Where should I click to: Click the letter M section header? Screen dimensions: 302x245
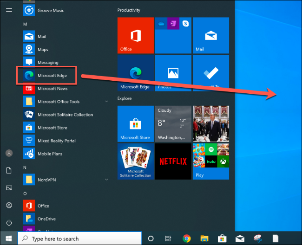(x=25, y=24)
